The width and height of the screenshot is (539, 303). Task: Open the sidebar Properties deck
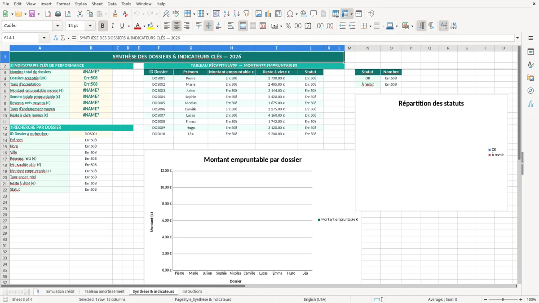530,52
